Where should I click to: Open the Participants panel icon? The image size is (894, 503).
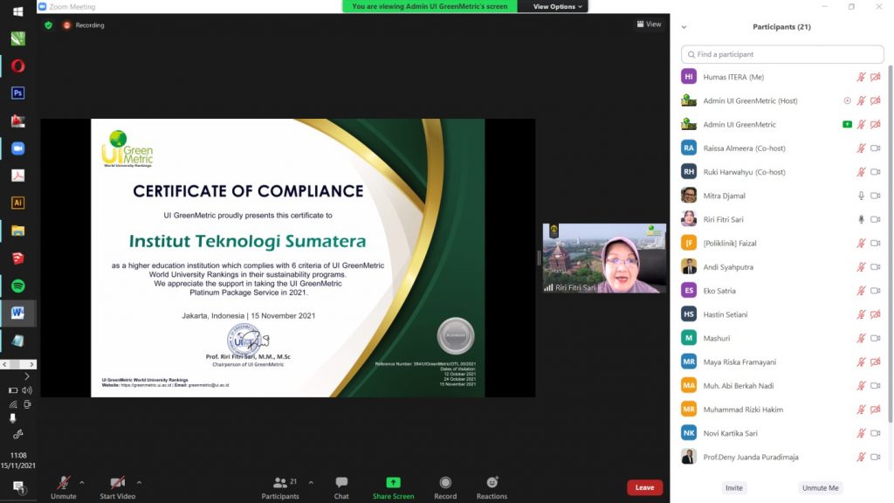click(280, 482)
